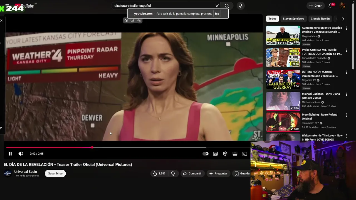Click the progress bar scrubber dot

coord(92,147)
